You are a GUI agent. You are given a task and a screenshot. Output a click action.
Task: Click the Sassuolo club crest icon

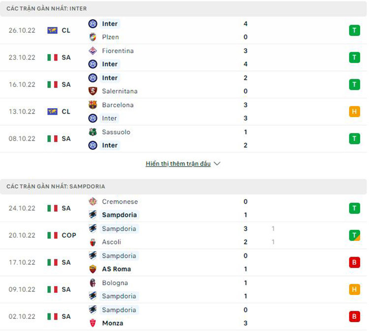pos(92,132)
